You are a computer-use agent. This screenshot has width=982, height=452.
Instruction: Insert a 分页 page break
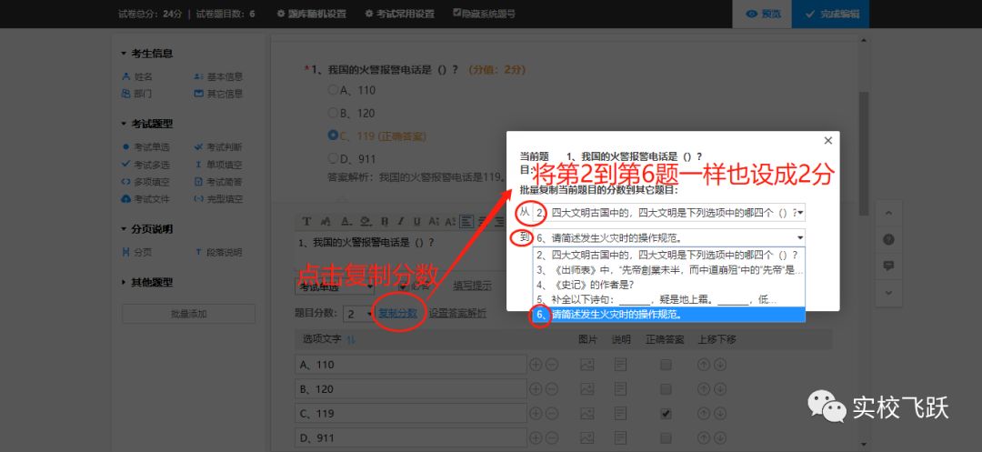click(x=136, y=252)
